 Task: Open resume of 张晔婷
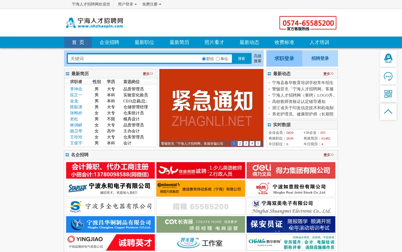coord(76,113)
